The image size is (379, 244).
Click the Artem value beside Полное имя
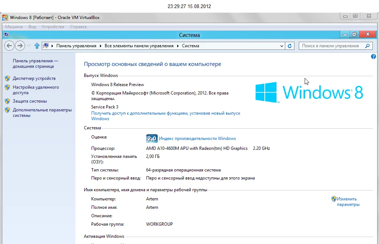pyautogui.click(x=152, y=207)
